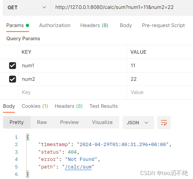193x179 pixels.
Task: Switch response view to Preview
Action: click(x=69, y=122)
